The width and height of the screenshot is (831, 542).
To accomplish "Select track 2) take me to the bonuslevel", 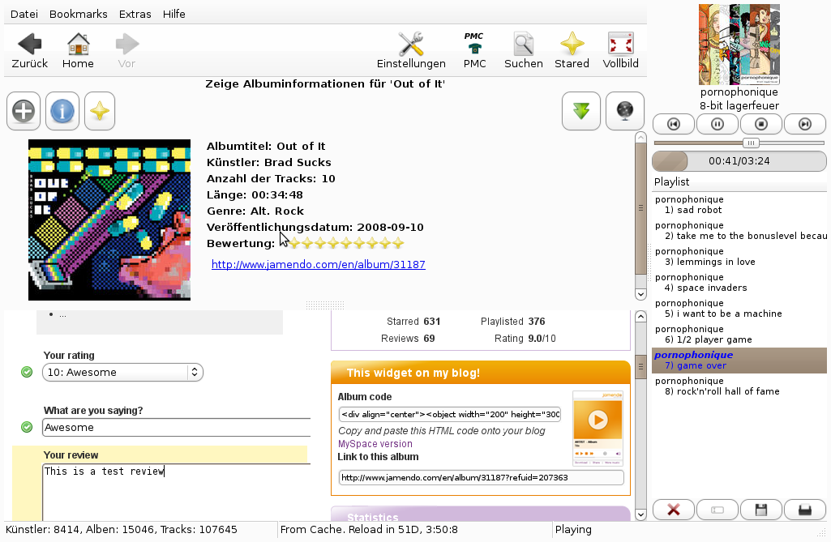I will 739,230.
